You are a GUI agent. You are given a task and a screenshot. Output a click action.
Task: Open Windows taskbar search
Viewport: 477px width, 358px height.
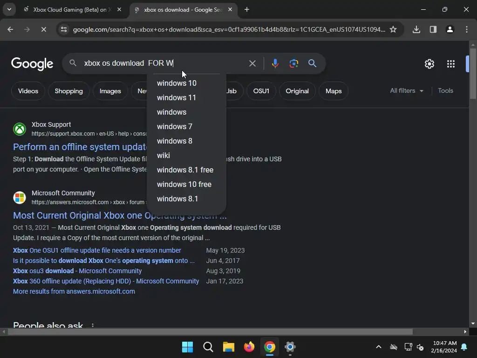[208, 347]
